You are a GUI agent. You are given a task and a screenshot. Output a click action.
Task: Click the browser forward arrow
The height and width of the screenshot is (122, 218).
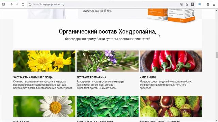pos(17,4)
